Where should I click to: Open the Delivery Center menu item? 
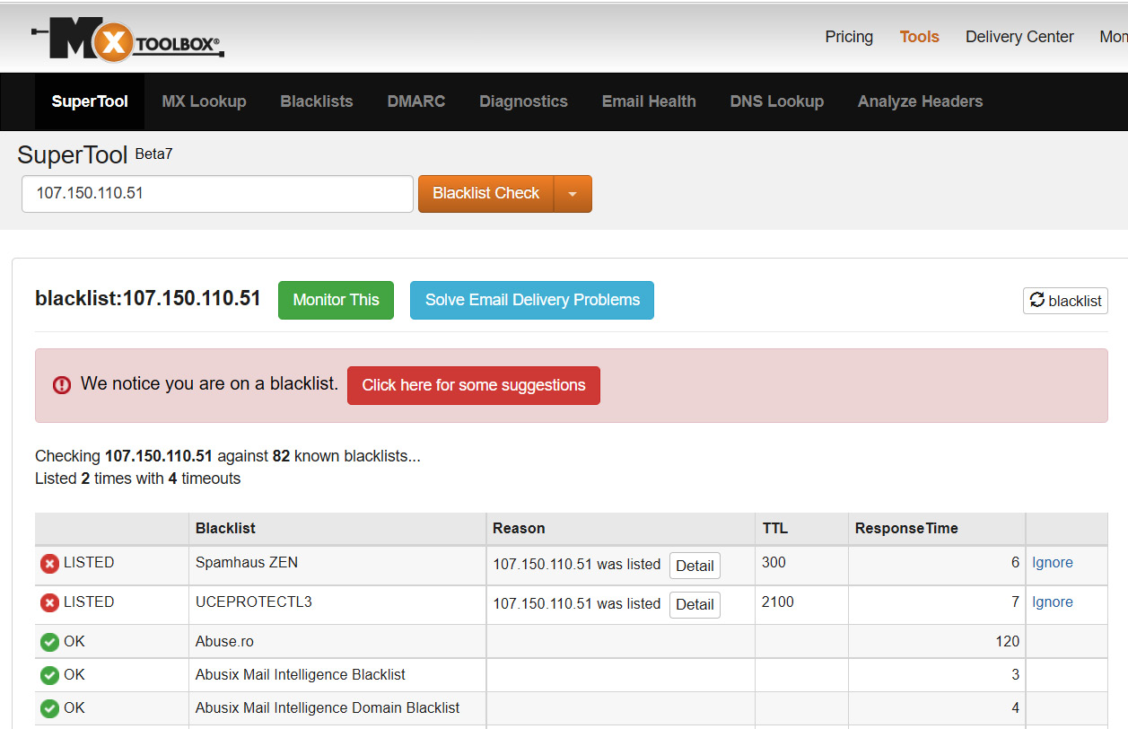pos(1019,37)
